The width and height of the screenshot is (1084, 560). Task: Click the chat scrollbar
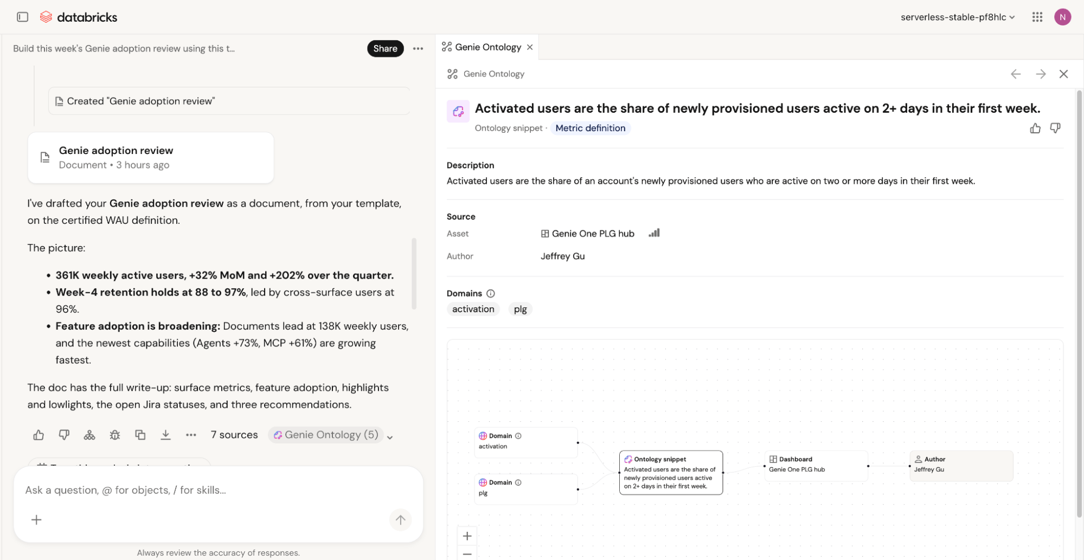pos(414,274)
